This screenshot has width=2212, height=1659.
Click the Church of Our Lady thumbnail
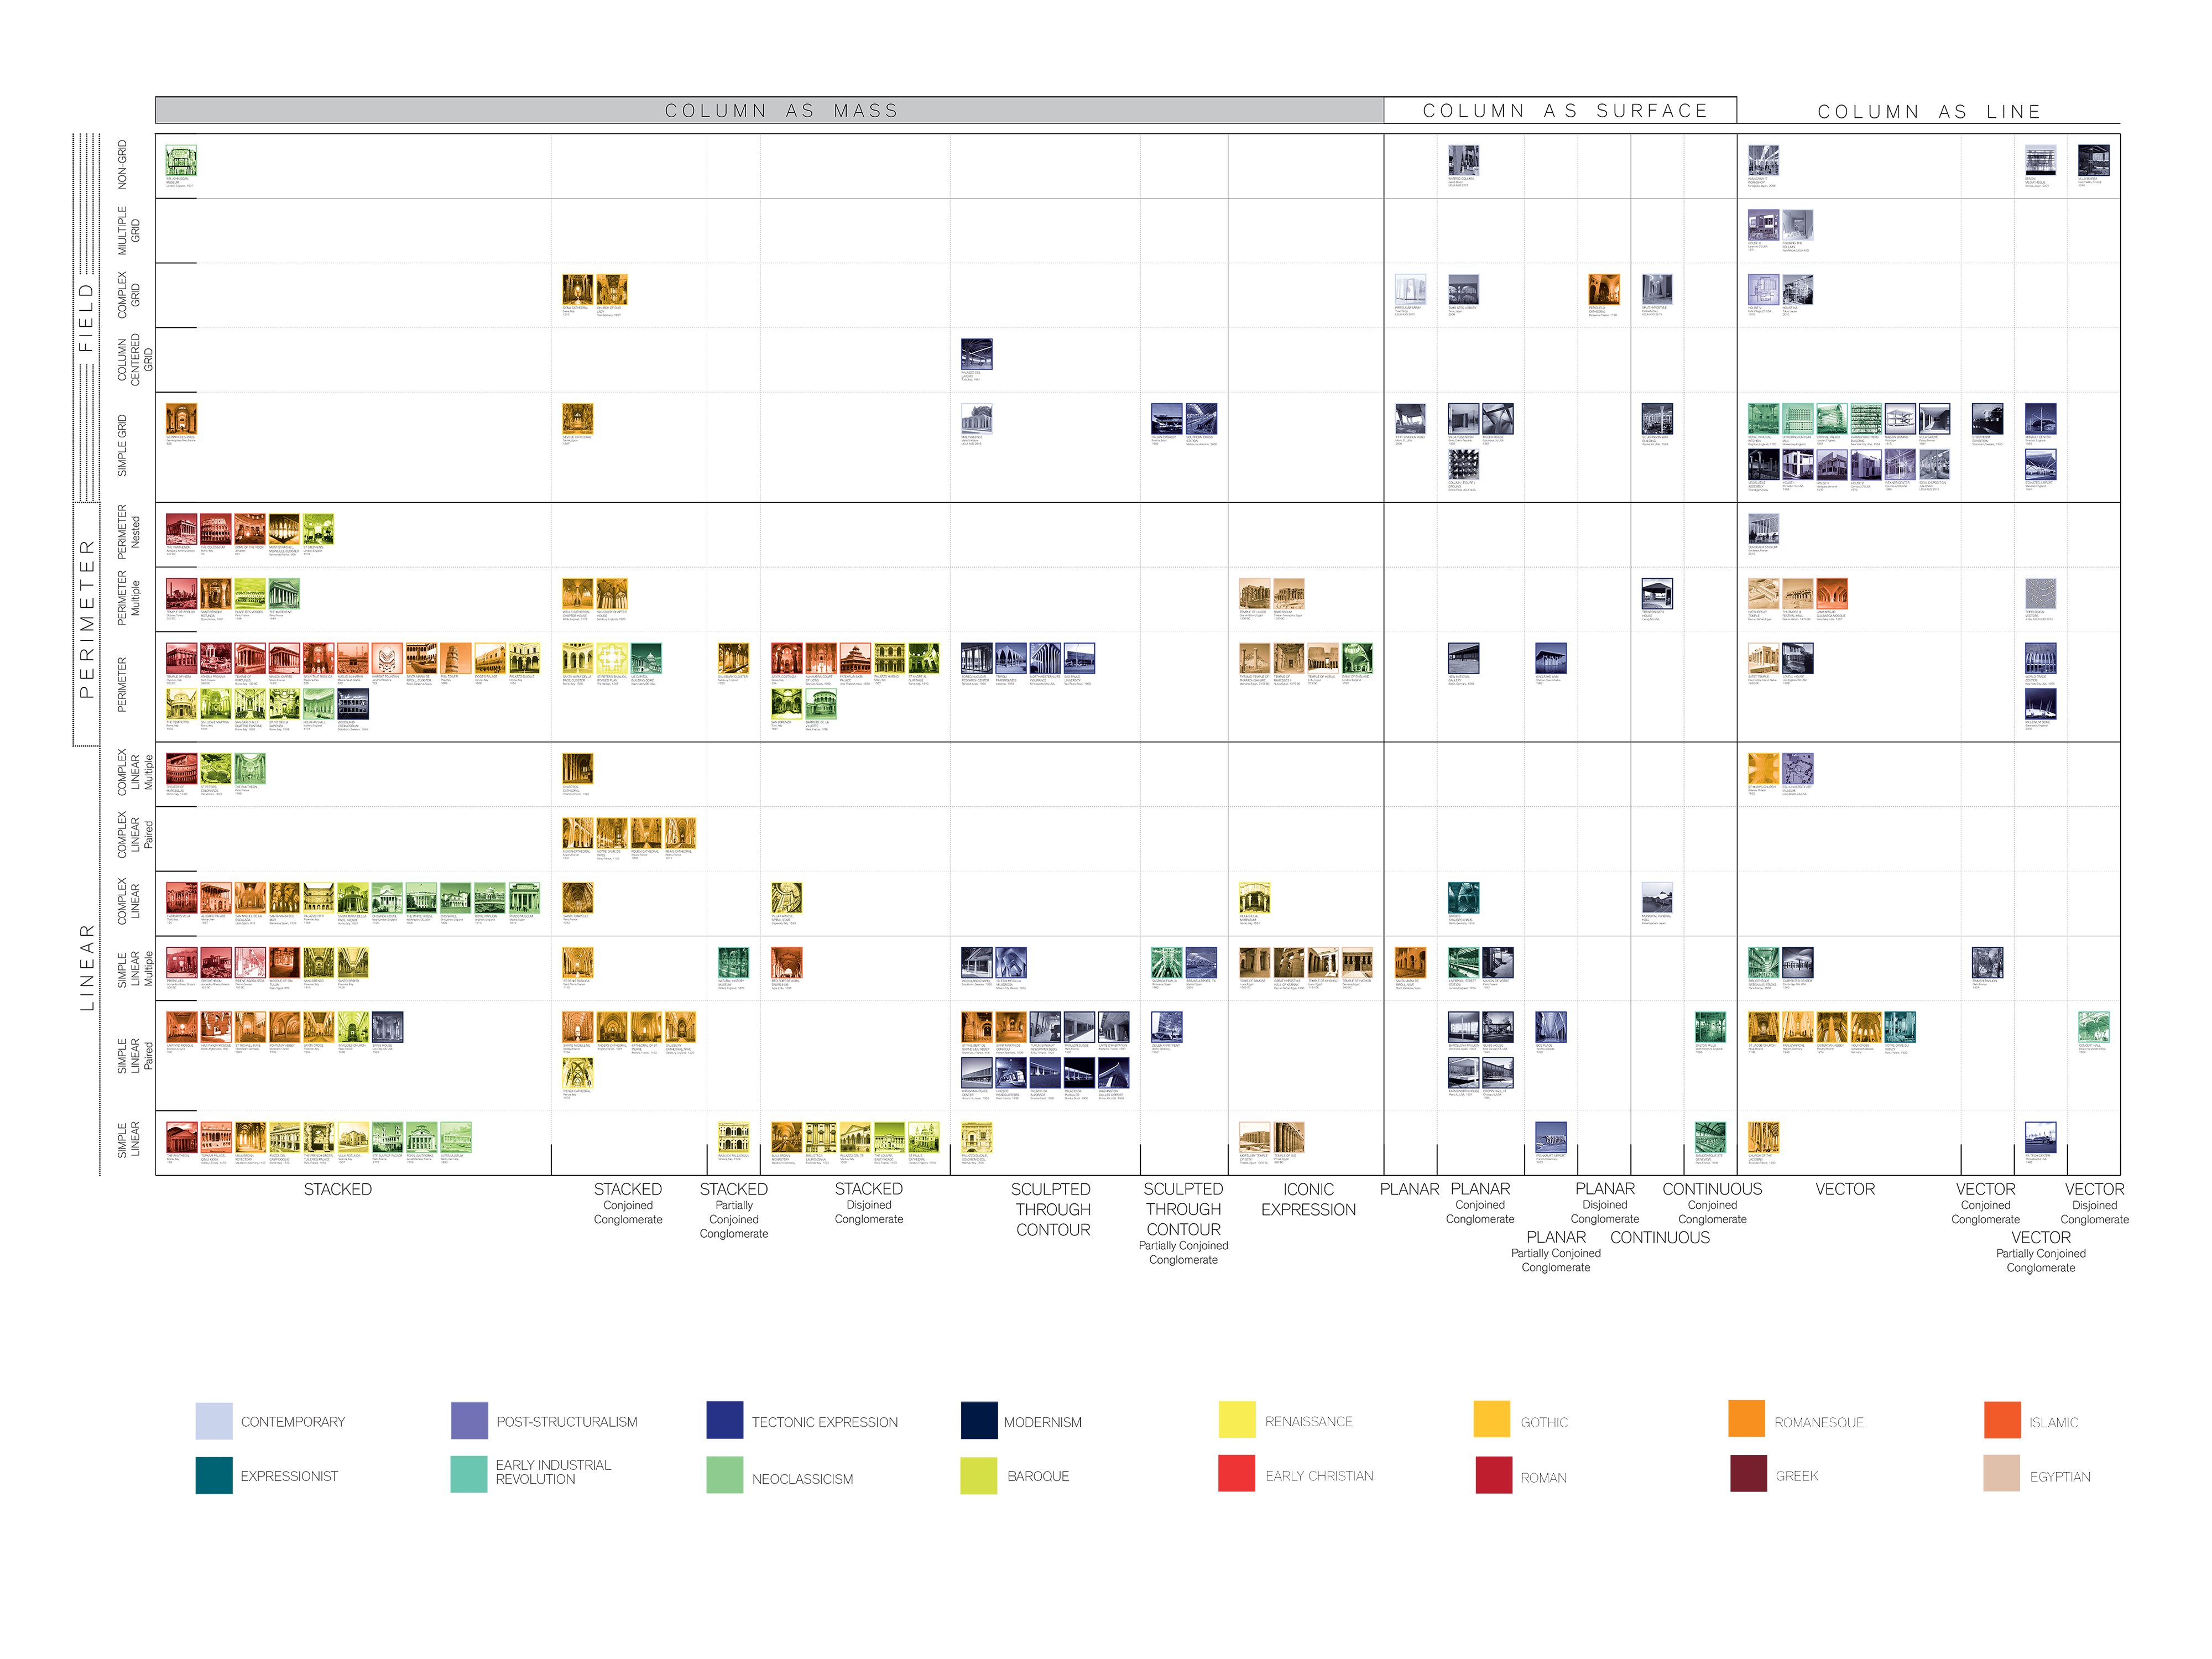point(612,290)
